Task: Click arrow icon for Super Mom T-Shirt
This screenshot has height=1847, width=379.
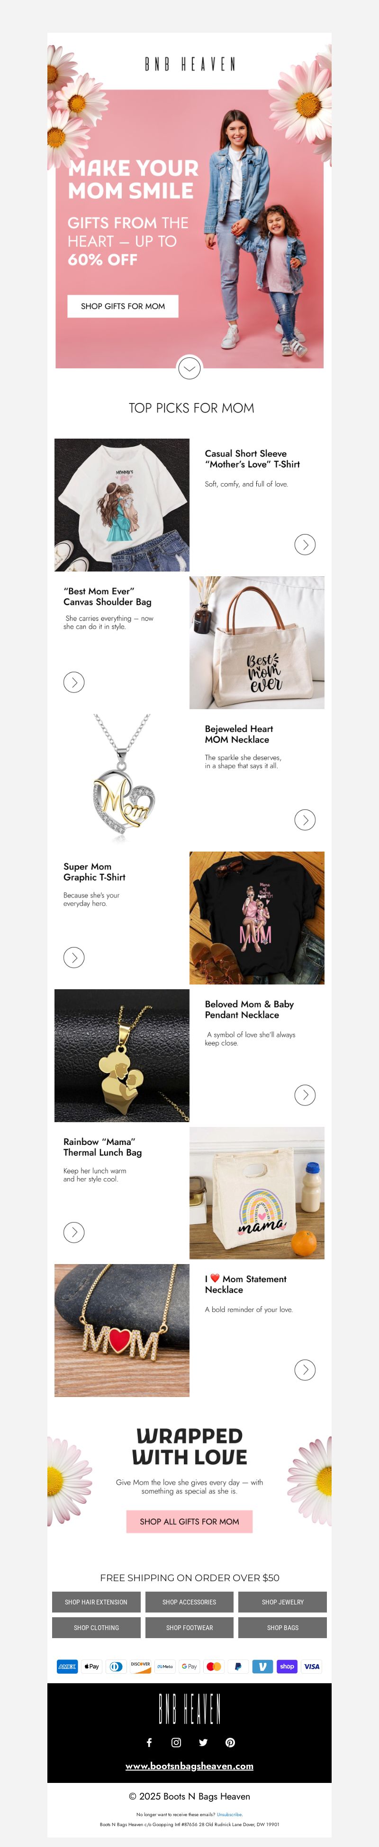Action: point(73,957)
